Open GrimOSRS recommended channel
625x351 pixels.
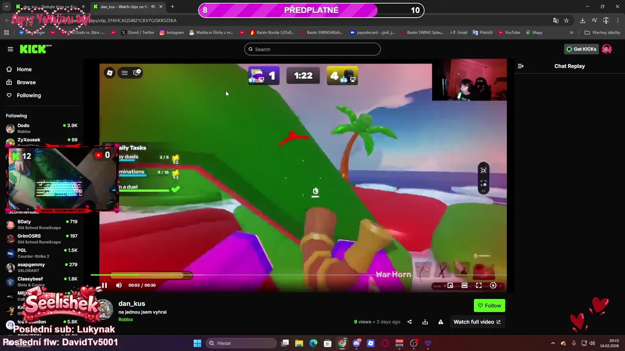(x=42, y=238)
